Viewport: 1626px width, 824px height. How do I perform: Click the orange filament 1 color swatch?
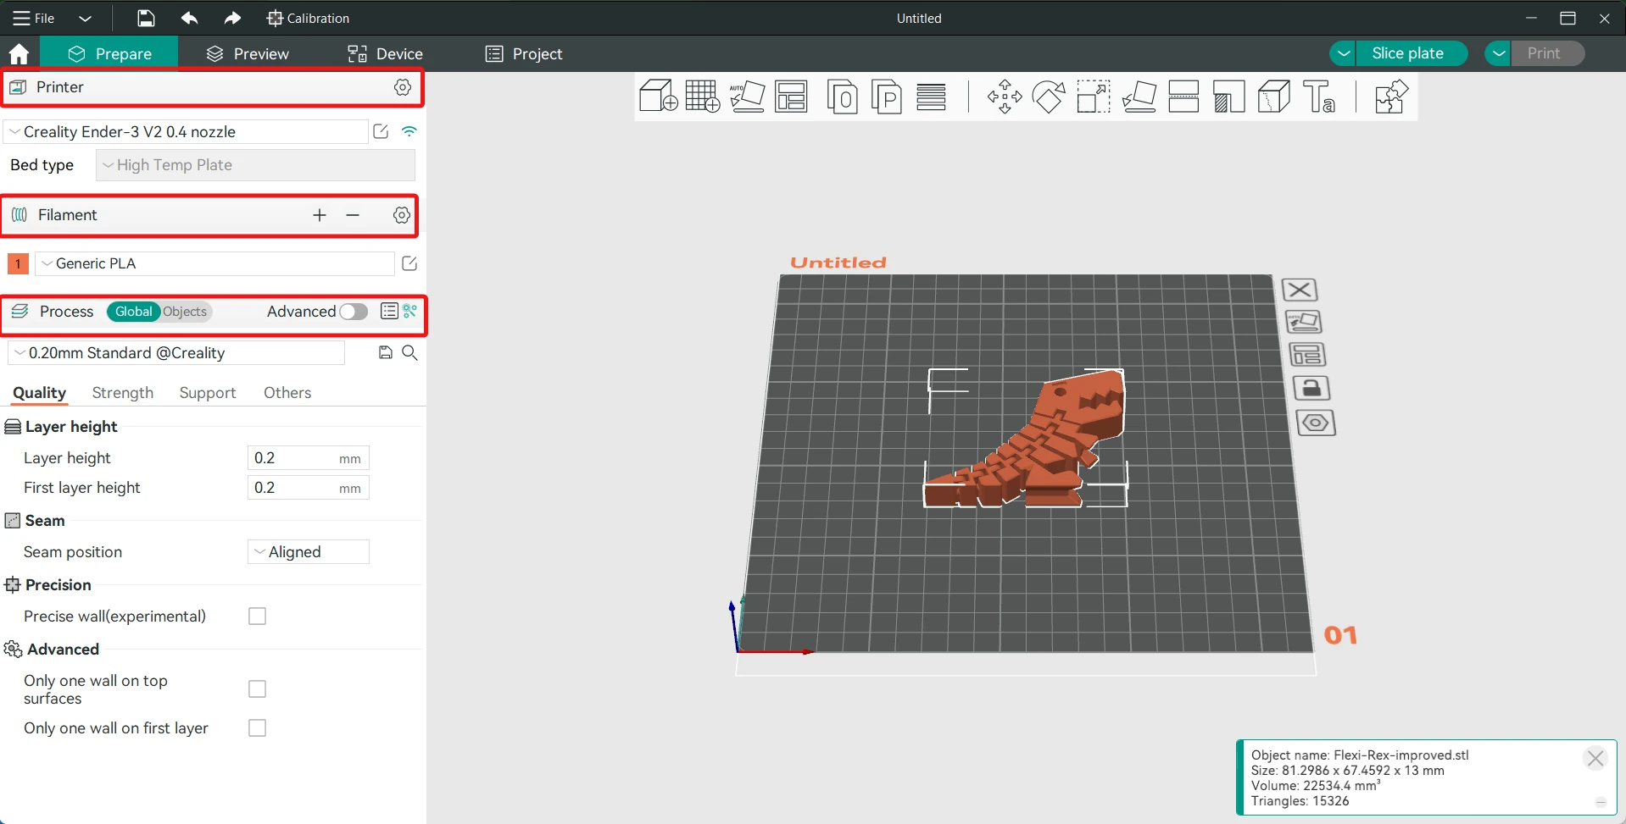point(18,263)
